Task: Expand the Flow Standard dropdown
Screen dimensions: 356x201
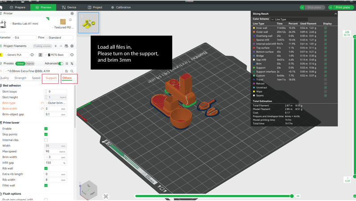Action: click(59, 38)
